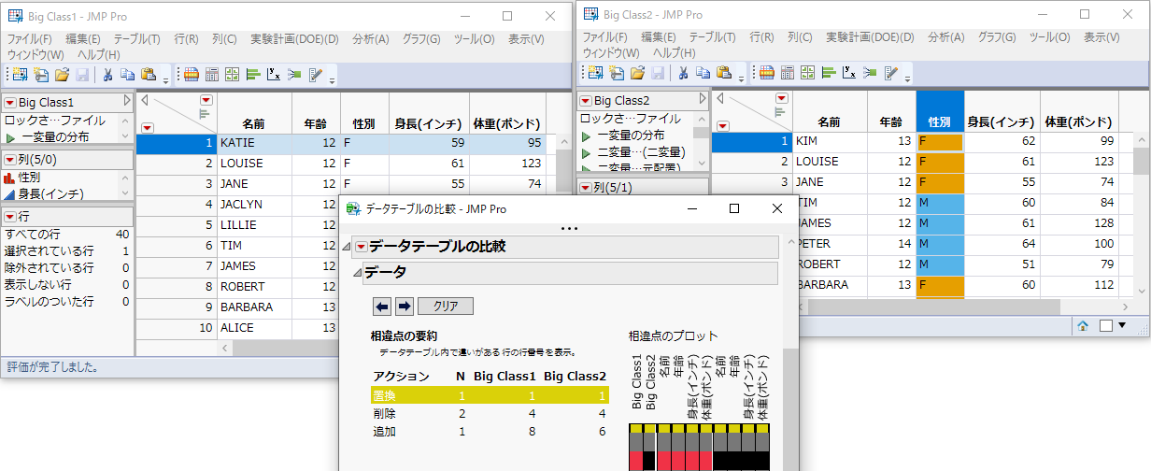This screenshot has width=1151, height=471.
Task: Click the calculator summary icon in Big Class2 toolbar
Action: [x=788, y=72]
